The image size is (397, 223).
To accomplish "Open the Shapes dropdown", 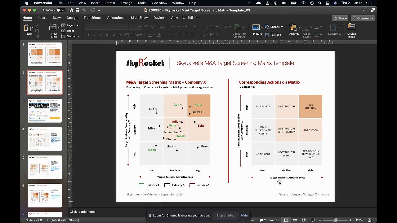I will tap(274, 27).
